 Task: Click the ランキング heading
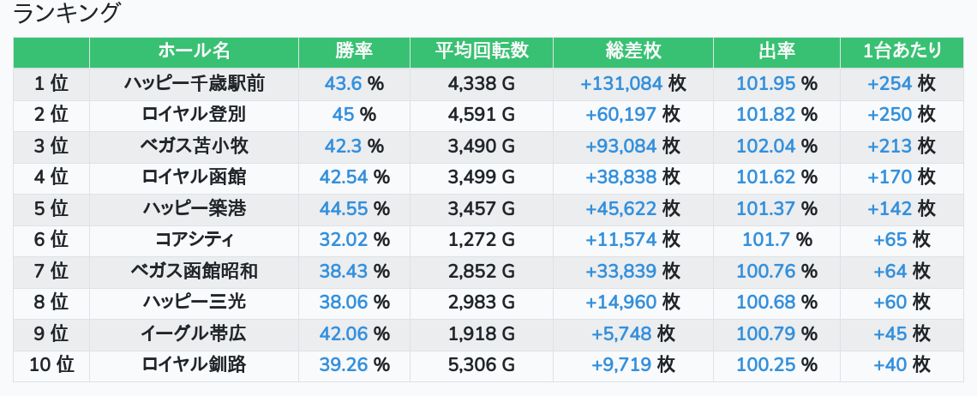68,14
